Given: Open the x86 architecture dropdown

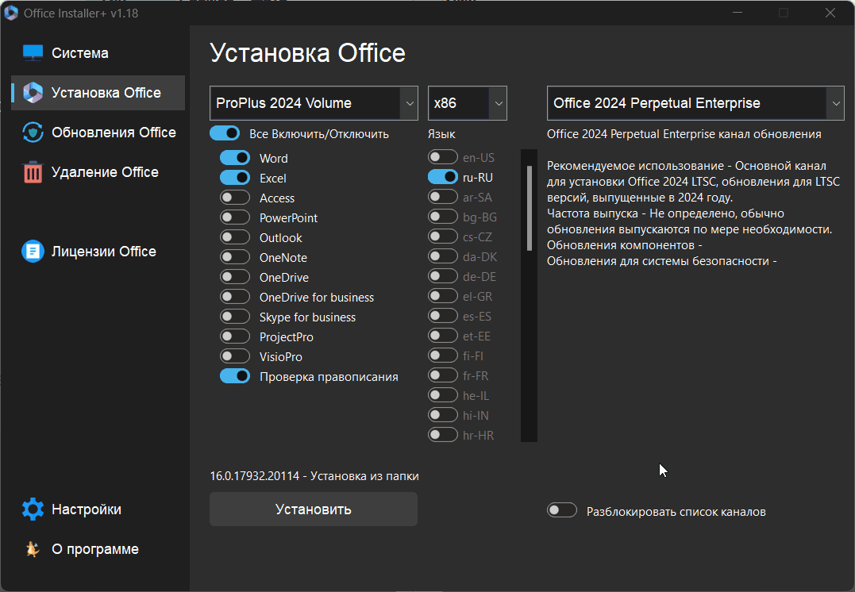Looking at the screenshot, I should [x=468, y=103].
